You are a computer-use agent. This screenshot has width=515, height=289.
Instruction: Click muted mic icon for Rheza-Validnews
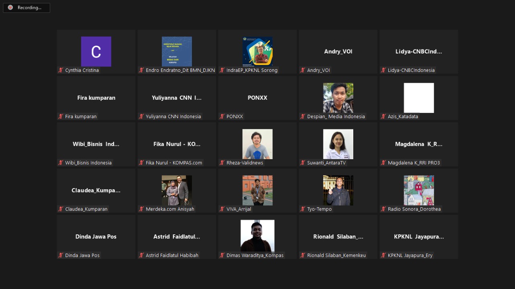tap(222, 163)
